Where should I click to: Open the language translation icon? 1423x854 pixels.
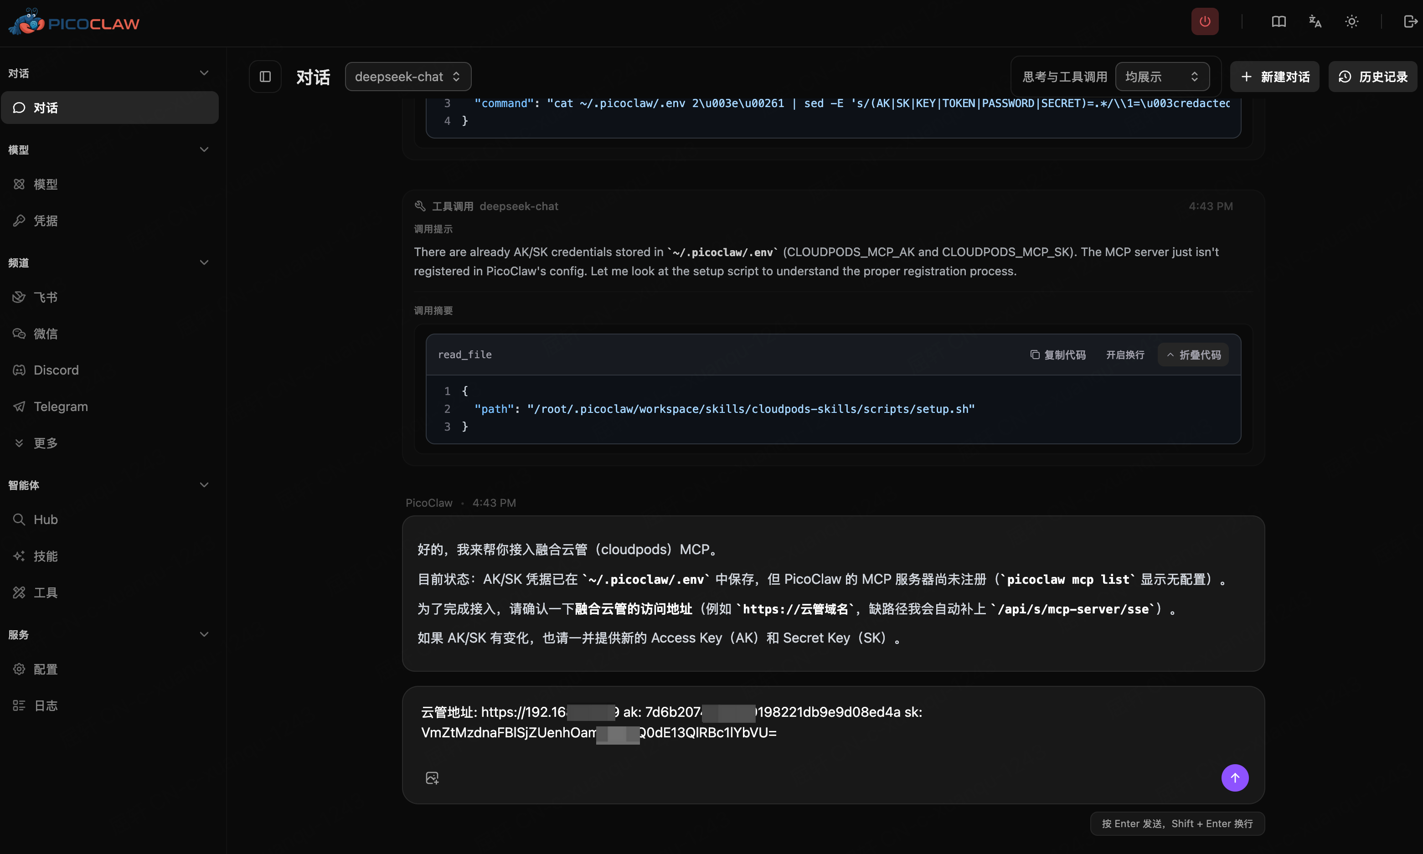[x=1315, y=22]
